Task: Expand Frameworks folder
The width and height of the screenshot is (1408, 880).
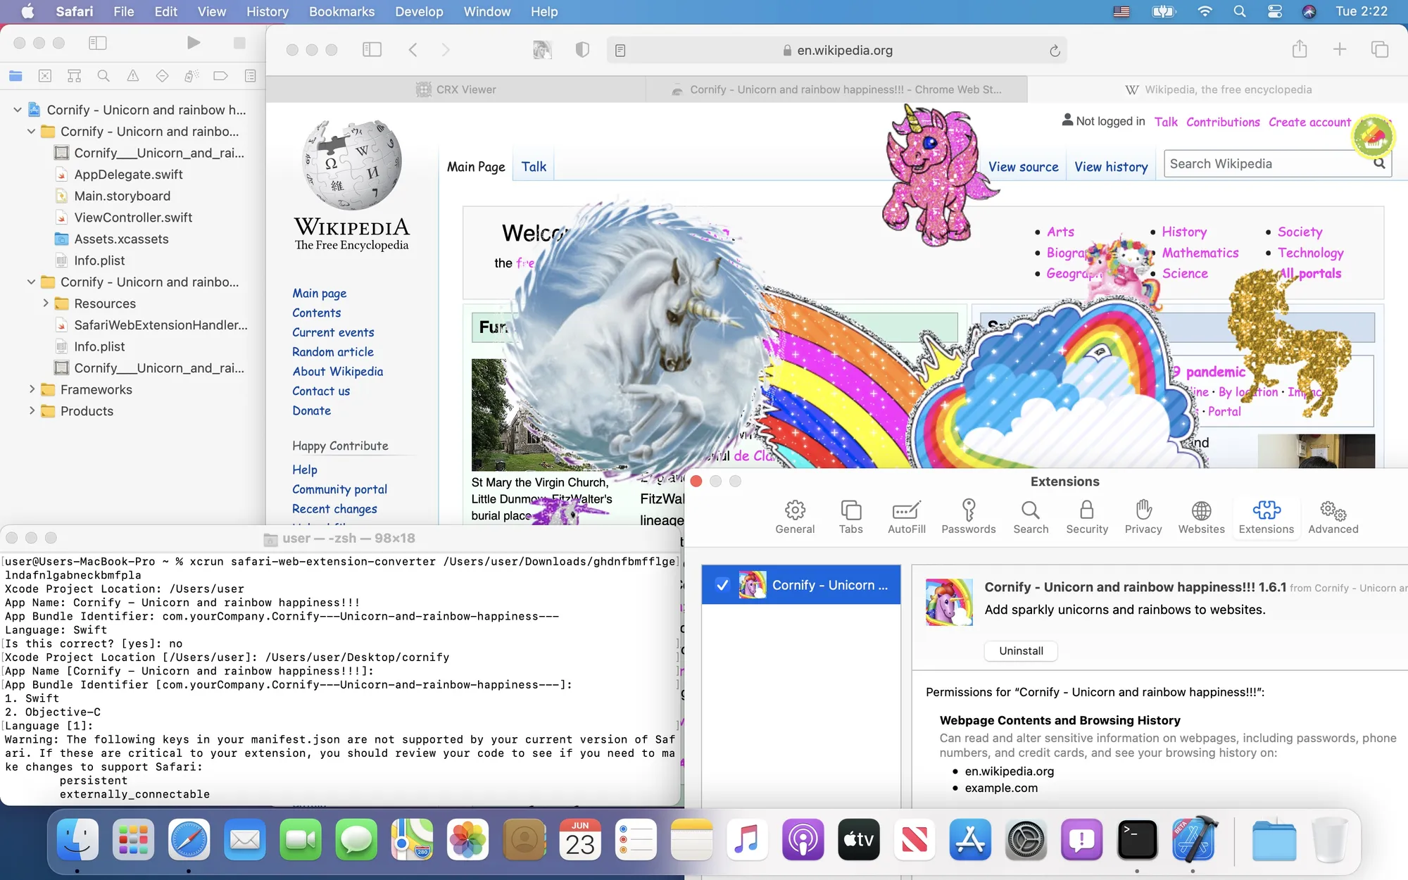Action: 32,389
